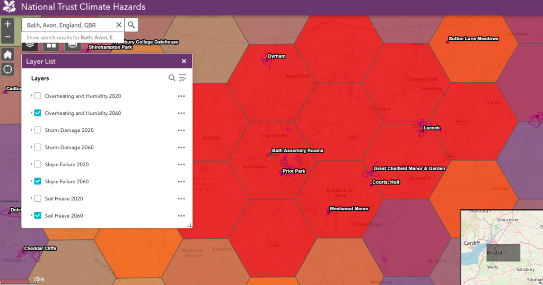Enable Storm Damage 2020 layer
The image size is (543, 285).
38,130
